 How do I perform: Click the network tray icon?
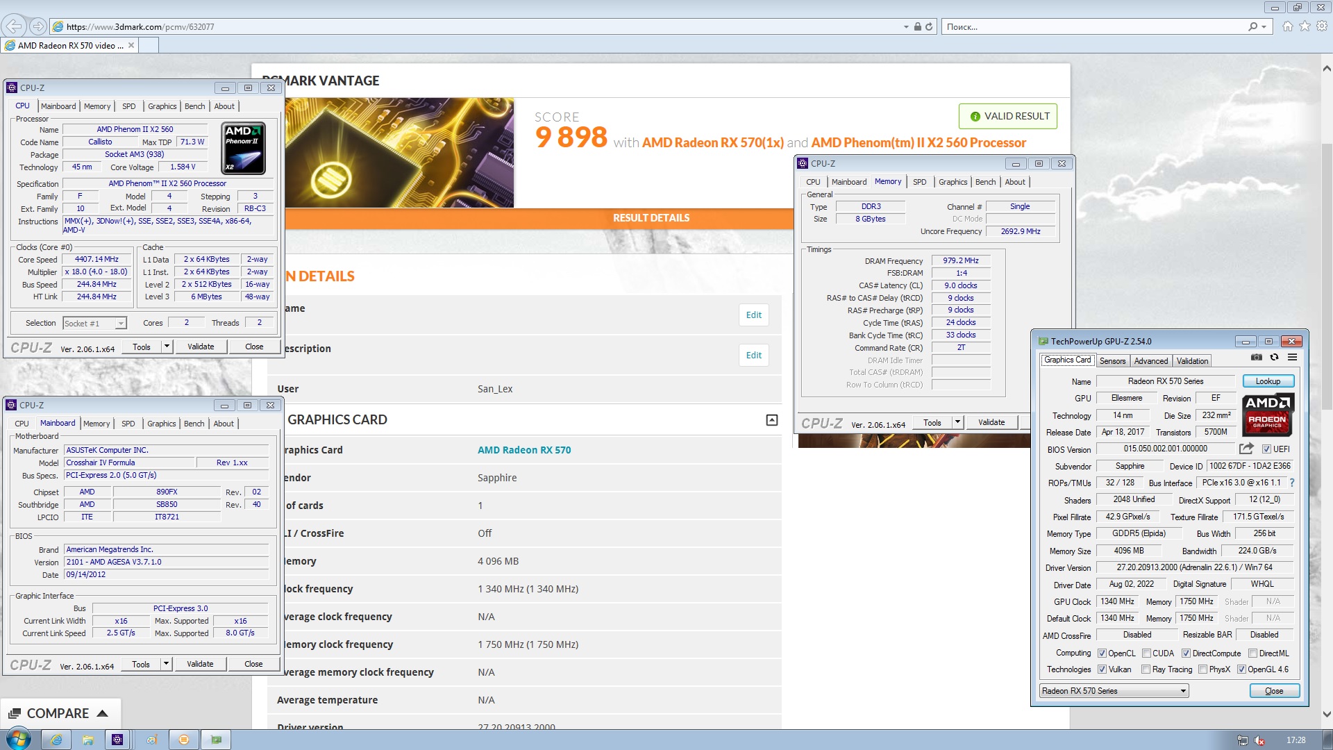pyautogui.click(x=1242, y=740)
